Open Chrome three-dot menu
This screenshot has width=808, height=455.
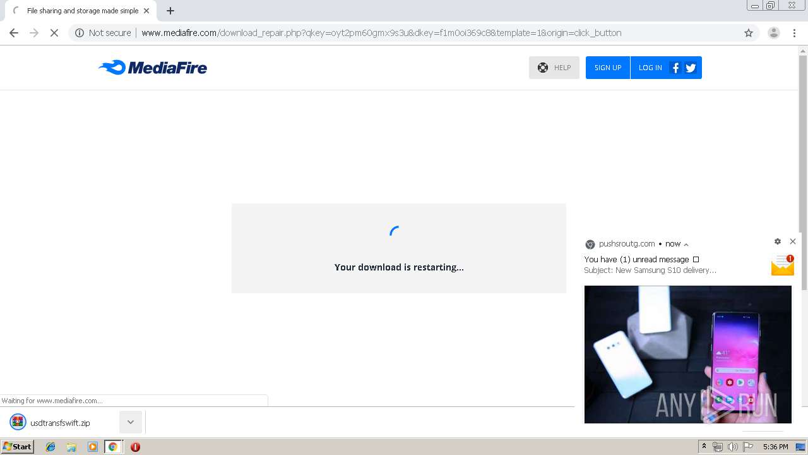point(794,33)
